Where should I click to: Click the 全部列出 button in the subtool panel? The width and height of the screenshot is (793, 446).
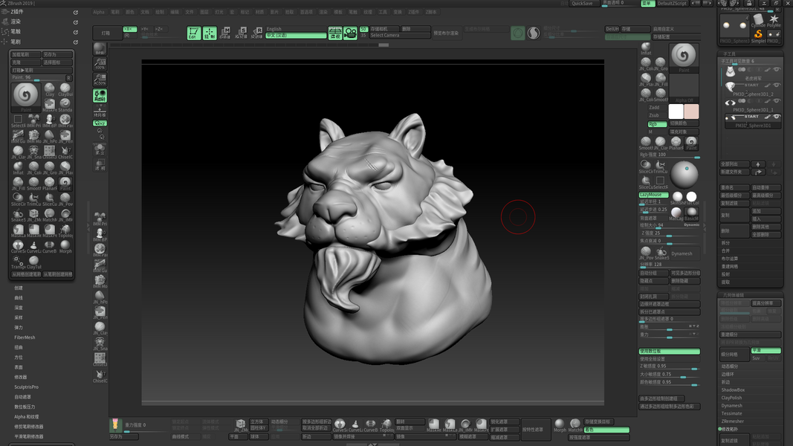click(x=735, y=164)
